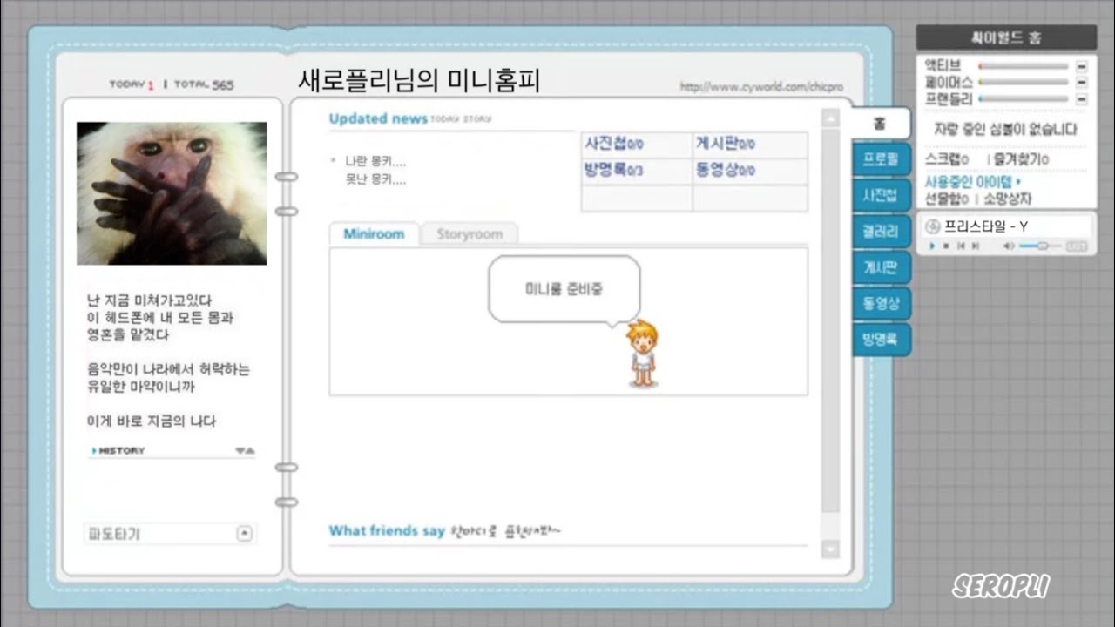Viewport: 1115px width, 627px height.
Task: Click the What friends say heading
Action: [x=387, y=530]
